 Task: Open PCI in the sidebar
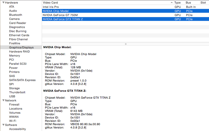click(x=11, y=60)
